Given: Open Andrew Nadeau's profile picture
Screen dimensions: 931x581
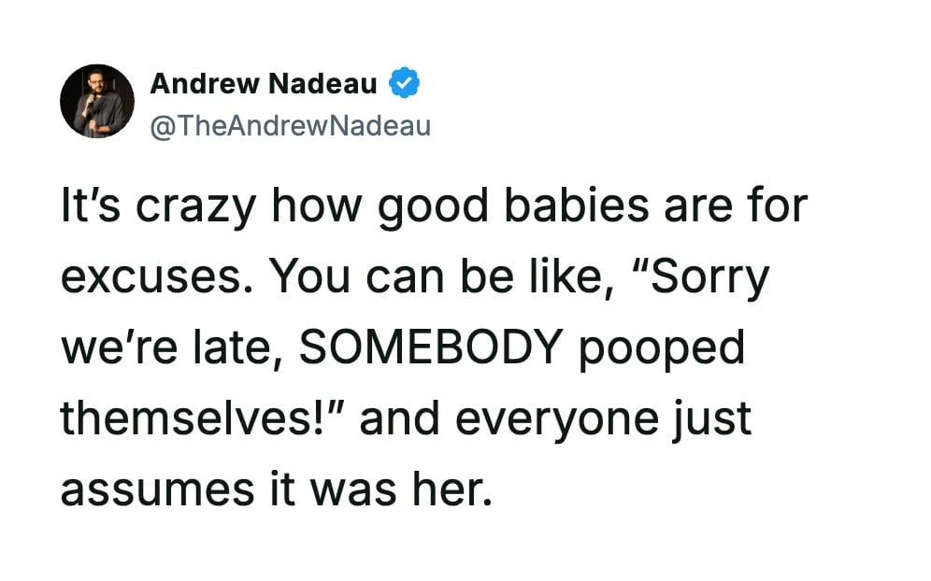Looking at the screenshot, I should tap(97, 101).
